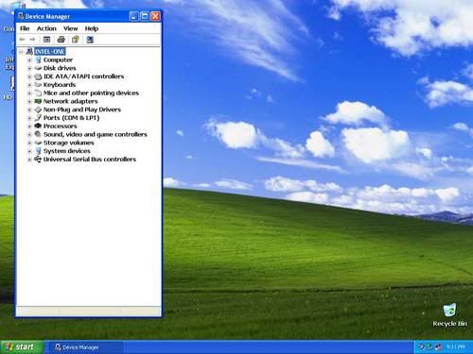Select the Recycle Bin desktop icon

449,310
